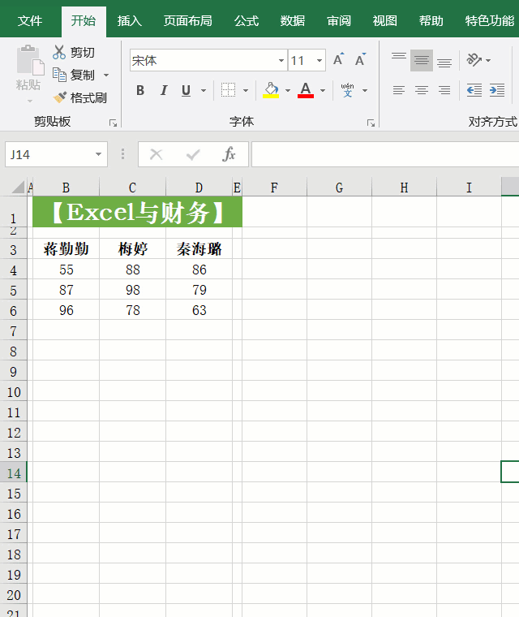519x617 pixels.
Task: Open fill color dropdown arrow
Action: (x=288, y=90)
